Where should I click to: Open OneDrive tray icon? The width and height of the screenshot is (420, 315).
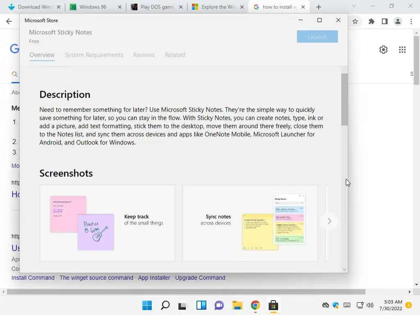pyautogui.click(x=325, y=305)
